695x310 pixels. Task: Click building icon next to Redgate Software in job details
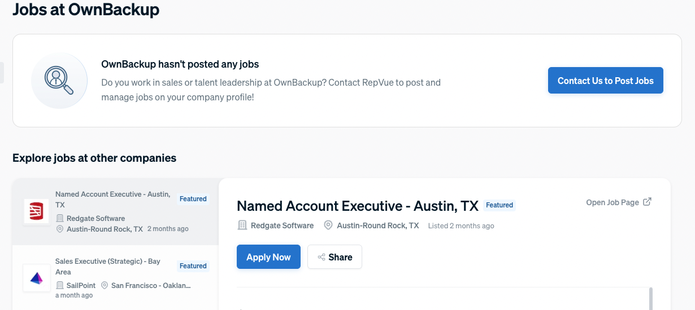[242, 225]
